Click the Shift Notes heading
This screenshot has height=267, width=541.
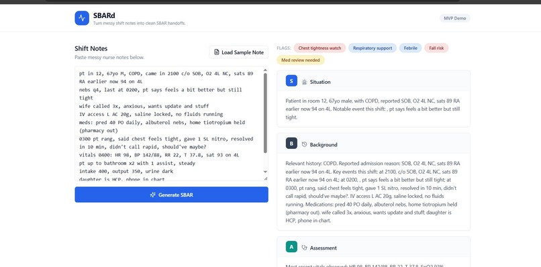pyautogui.click(x=91, y=49)
